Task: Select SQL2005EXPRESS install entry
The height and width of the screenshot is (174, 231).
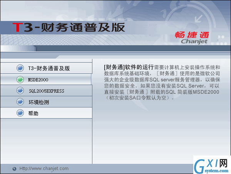Action: pos(46,91)
